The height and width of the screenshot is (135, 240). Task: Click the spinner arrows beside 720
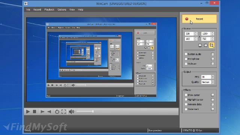212,39
